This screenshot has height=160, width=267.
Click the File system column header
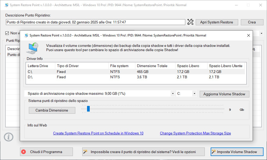[122, 66]
